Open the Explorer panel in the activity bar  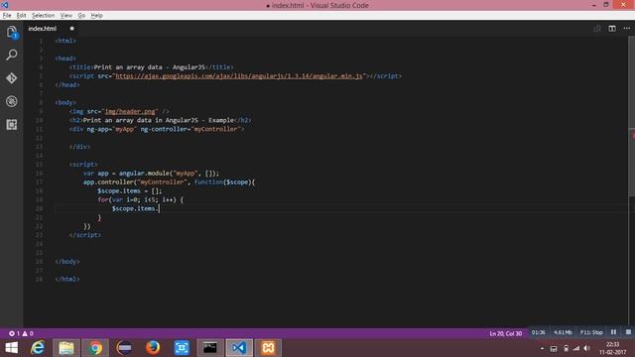coord(12,32)
